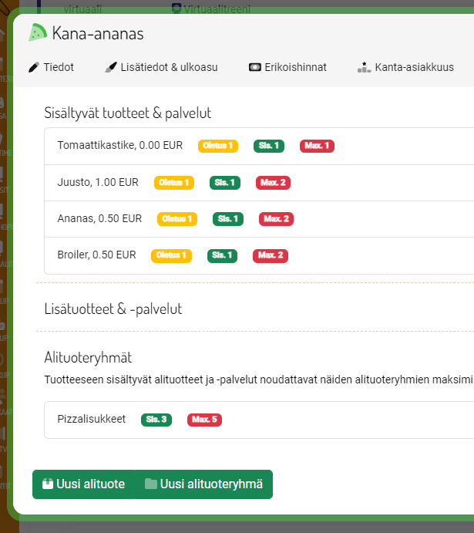This screenshot has height=533, width=474.
Task: Select the Tomaattikastike product row
Action: tap(119, 145)
